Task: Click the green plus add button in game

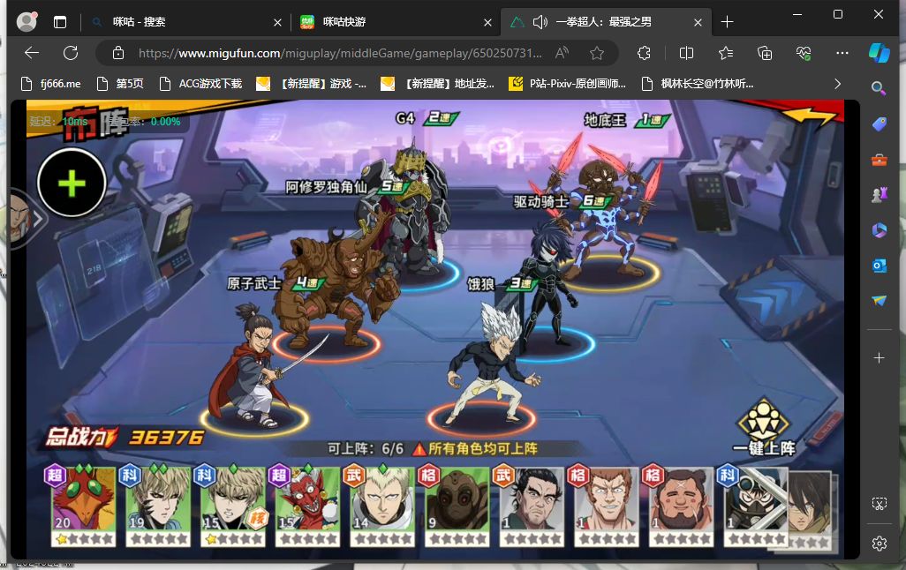Action: [72, 183]
